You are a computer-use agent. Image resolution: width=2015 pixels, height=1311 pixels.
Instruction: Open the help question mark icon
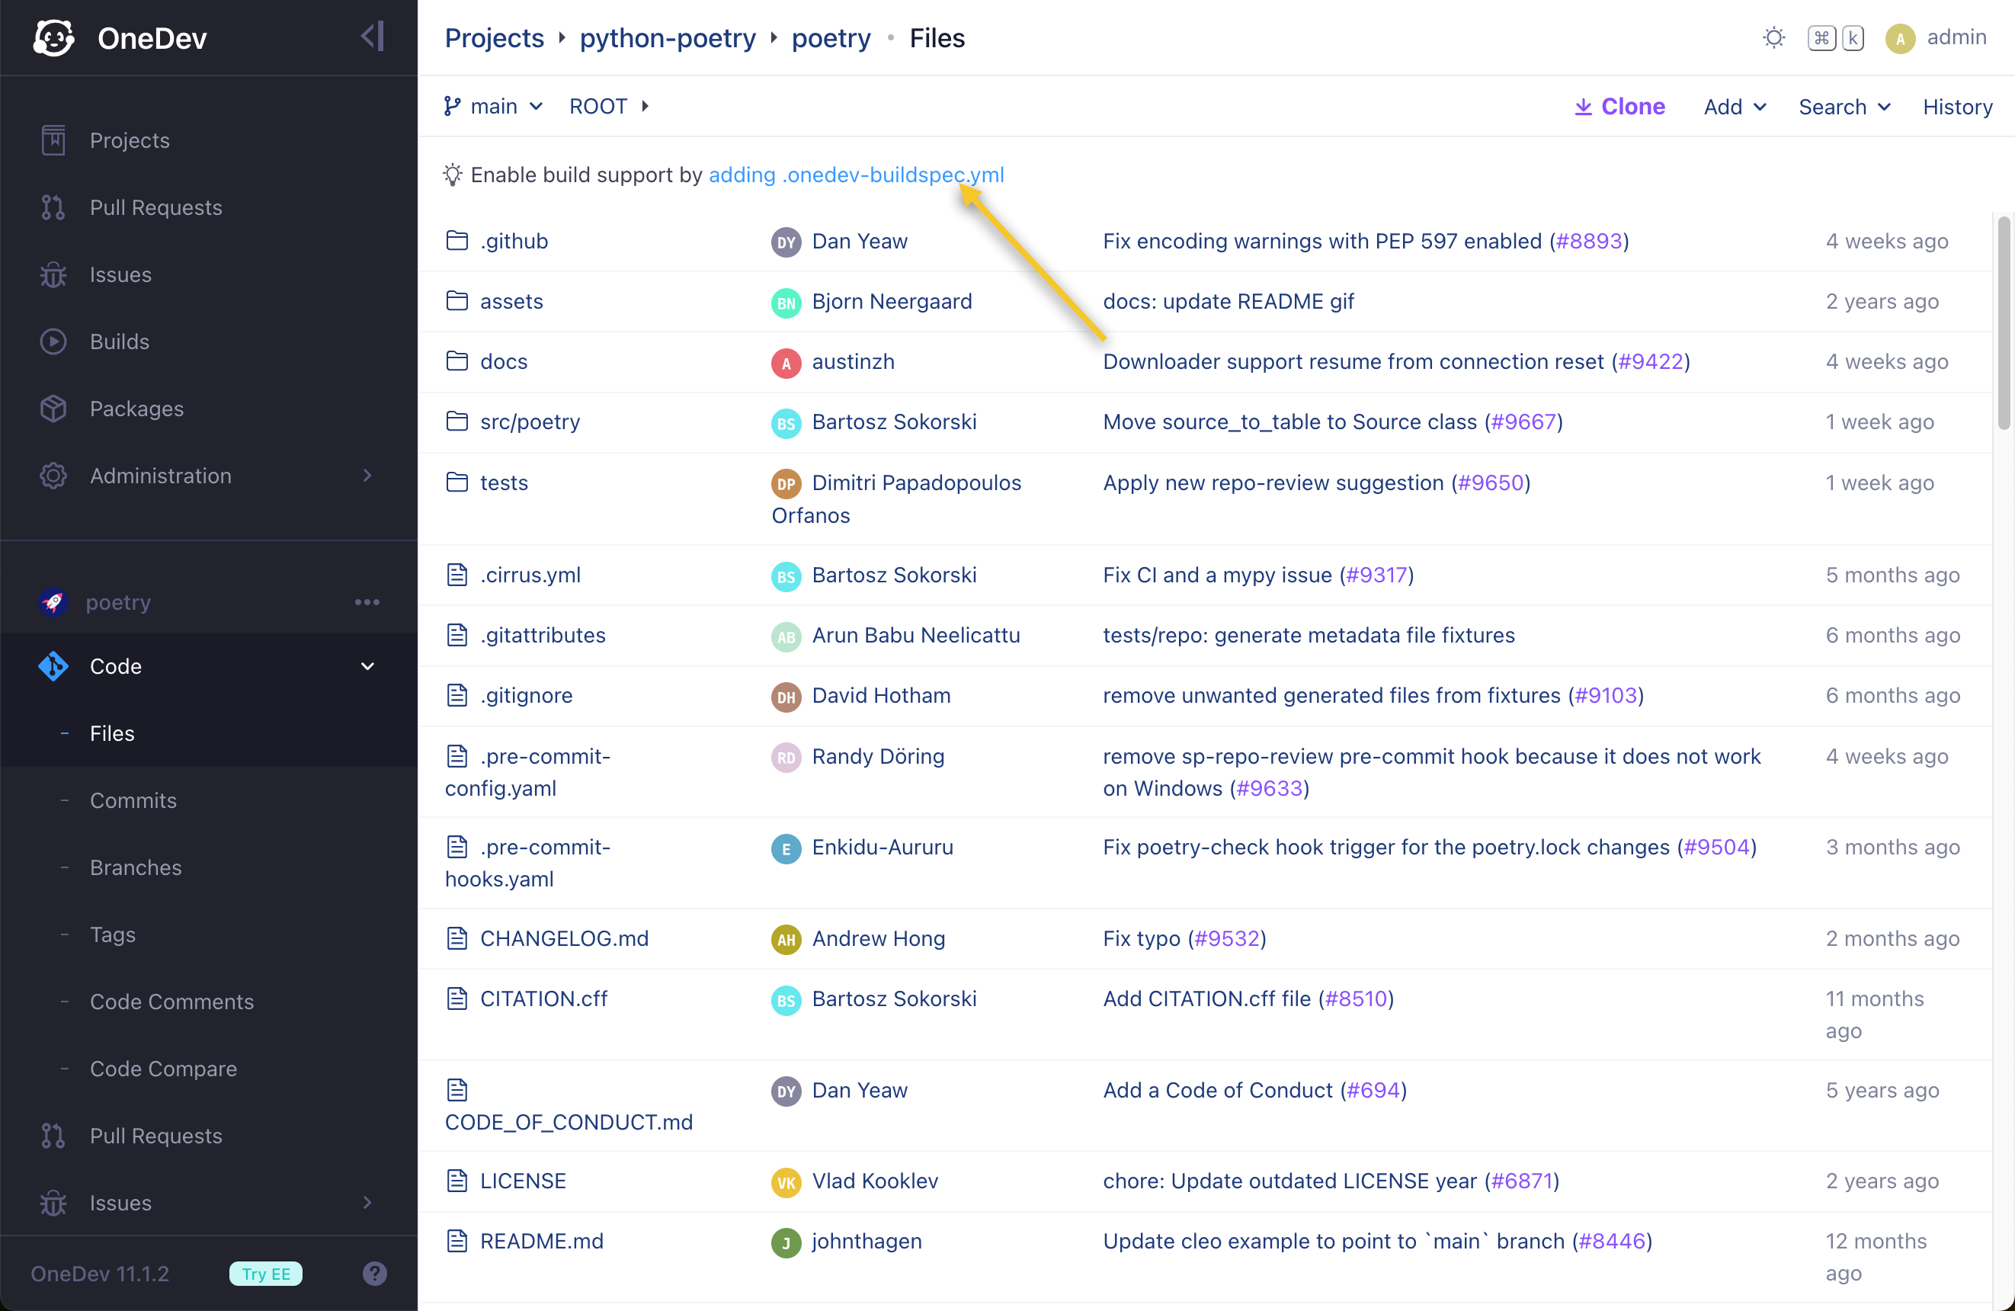(374, 1273)
